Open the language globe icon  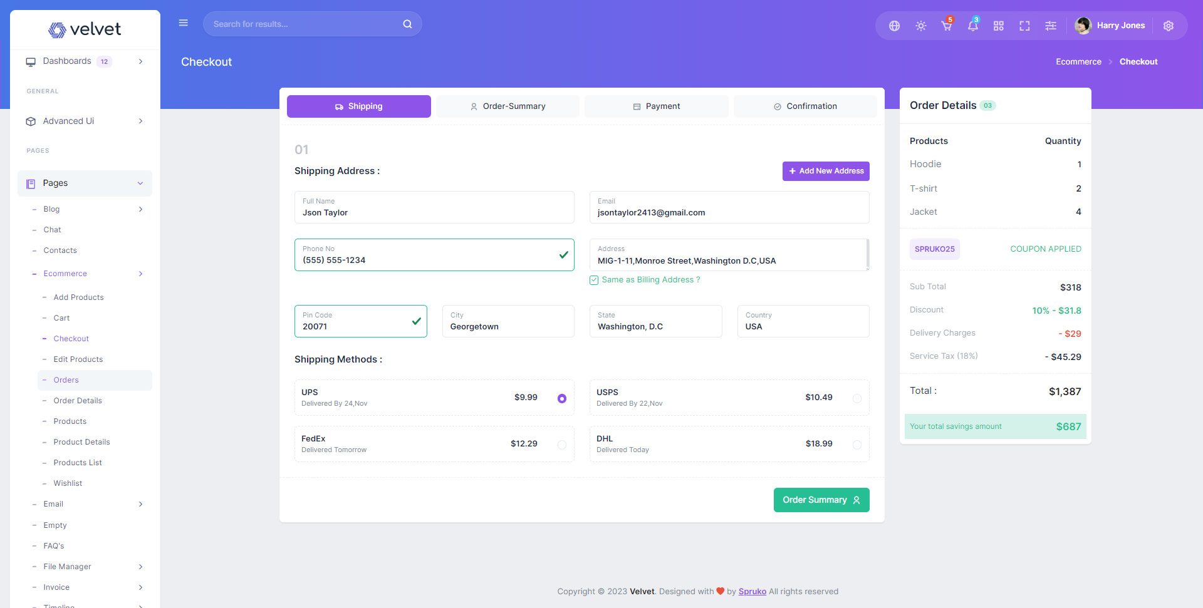pyautogui.click(x=894, y=26)
